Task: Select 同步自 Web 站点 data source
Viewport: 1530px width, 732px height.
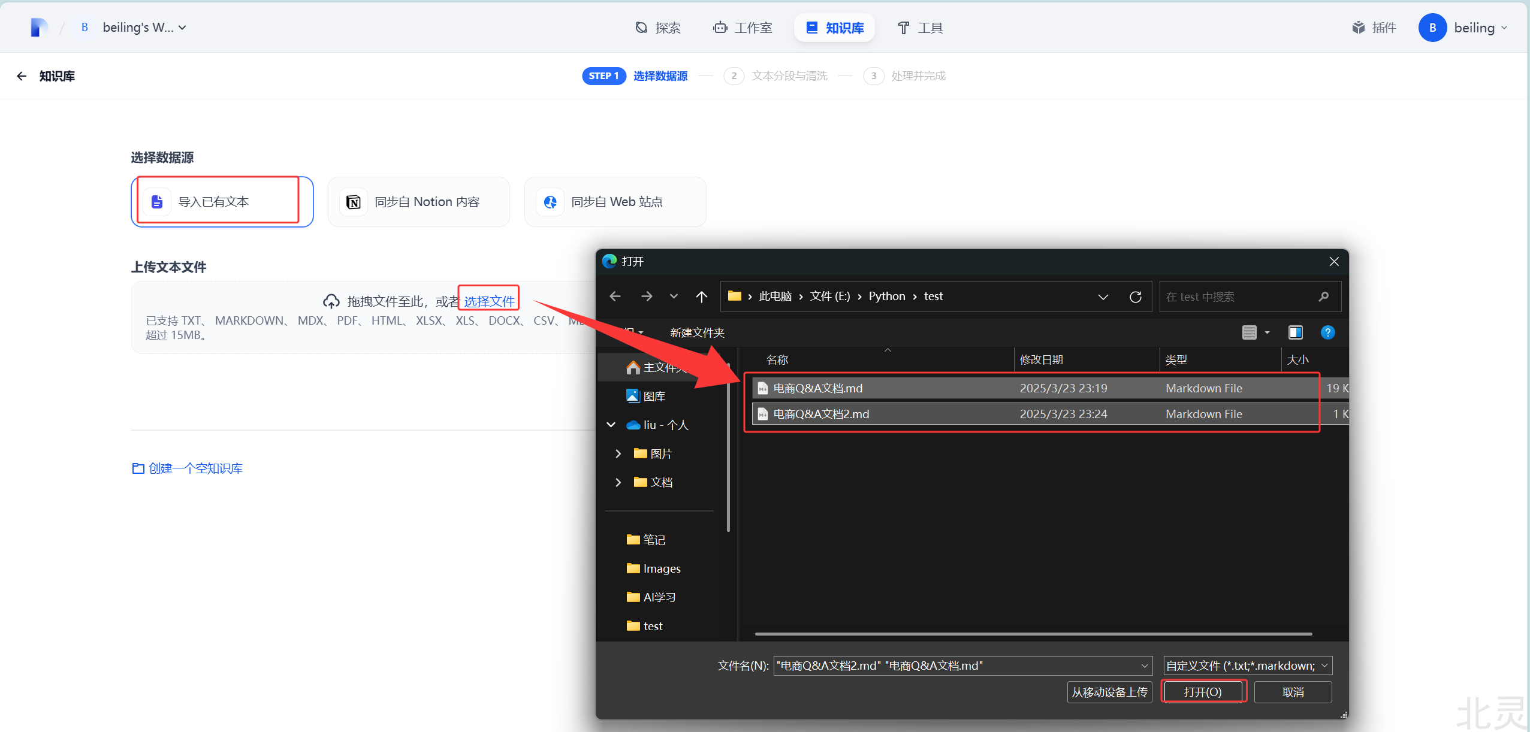Action: tap(615, 202)
